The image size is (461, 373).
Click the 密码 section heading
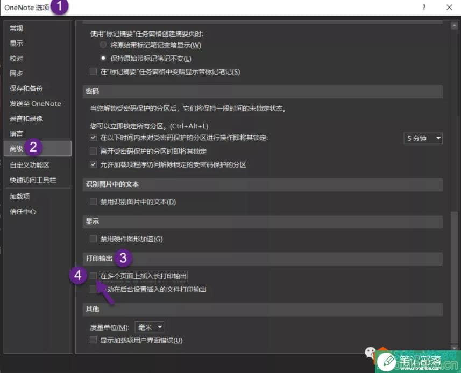coord(93,91)
